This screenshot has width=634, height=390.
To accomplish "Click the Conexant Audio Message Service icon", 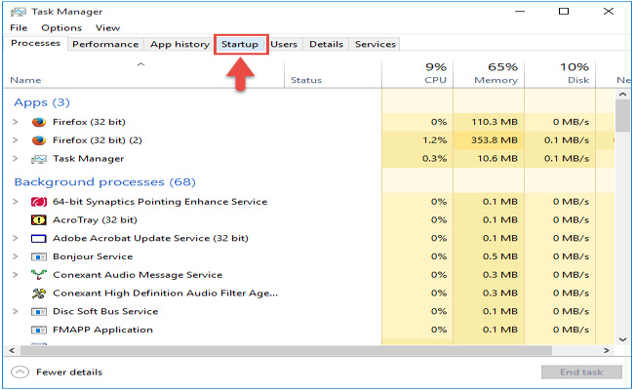I will click(39, 275).
